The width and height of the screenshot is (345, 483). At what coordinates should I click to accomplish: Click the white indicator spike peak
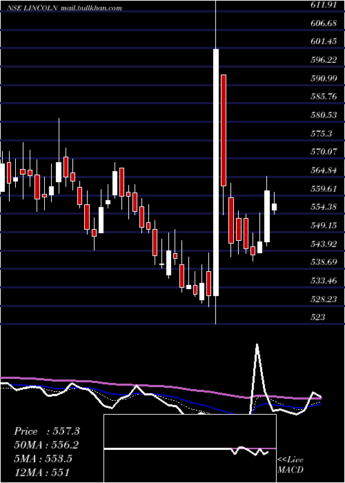tap(257, 344)
